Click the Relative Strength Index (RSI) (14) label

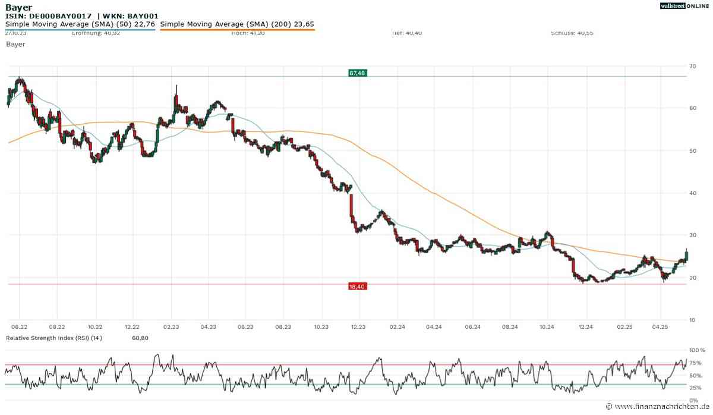[55, 338]
